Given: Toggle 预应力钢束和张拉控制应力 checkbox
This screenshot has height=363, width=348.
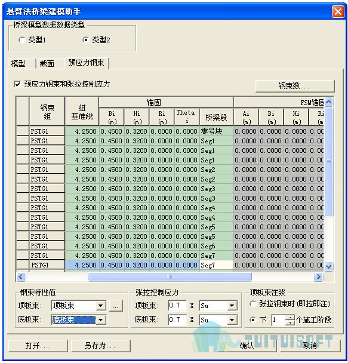Looking at the screenshot, I should 17,84.
